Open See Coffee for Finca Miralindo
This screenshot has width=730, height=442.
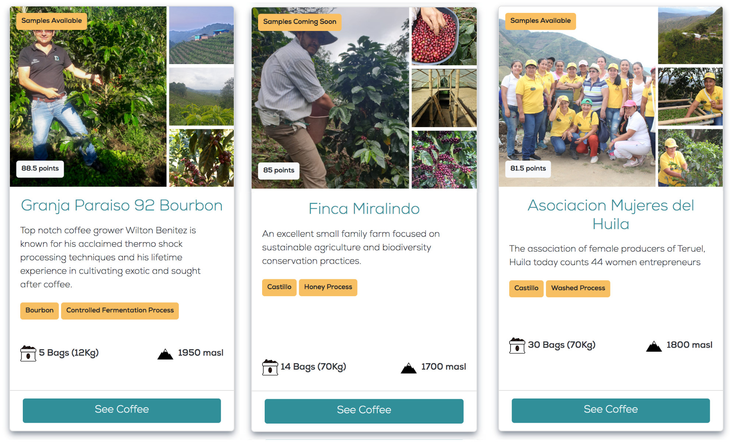(364, 411)
